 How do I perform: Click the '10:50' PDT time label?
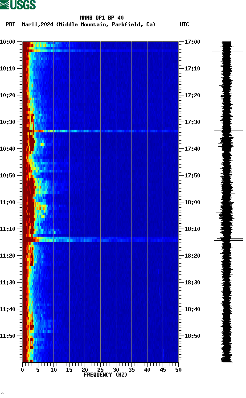pos(8,176)
